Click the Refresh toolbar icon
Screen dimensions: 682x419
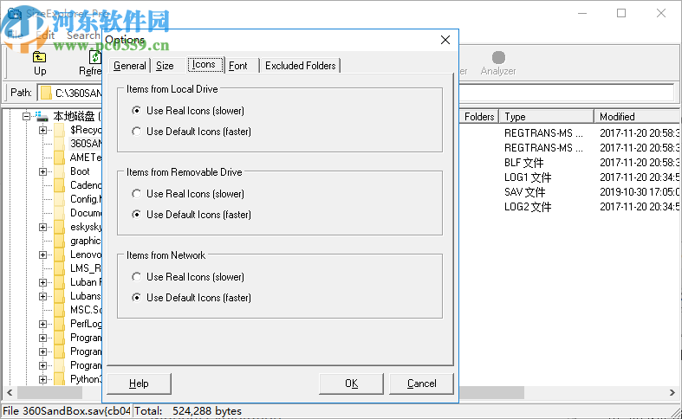(94, 57)
